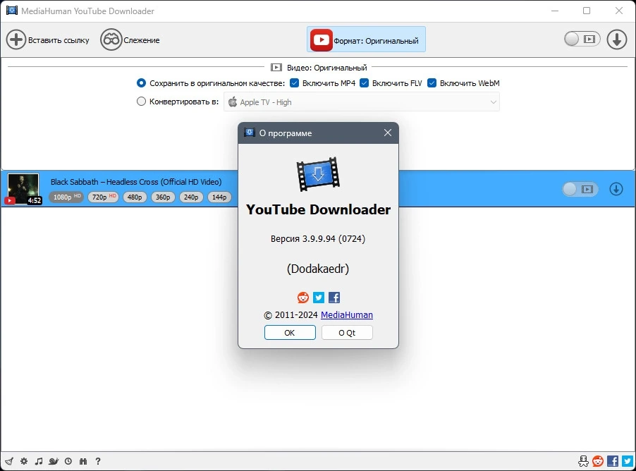This screenshot has height=471, width=636.
Task: Open settings gear icon in status bar
Action: (24, 461)
